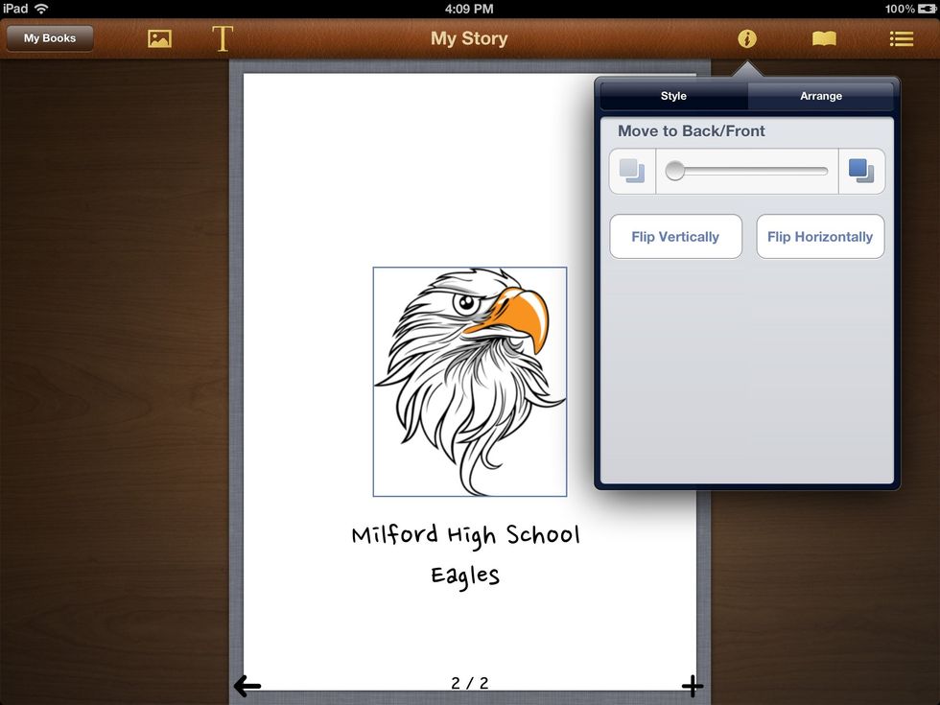Select the add text T tool
The height and width of the screenshot is (705, 940).
(x=222, y=38)
